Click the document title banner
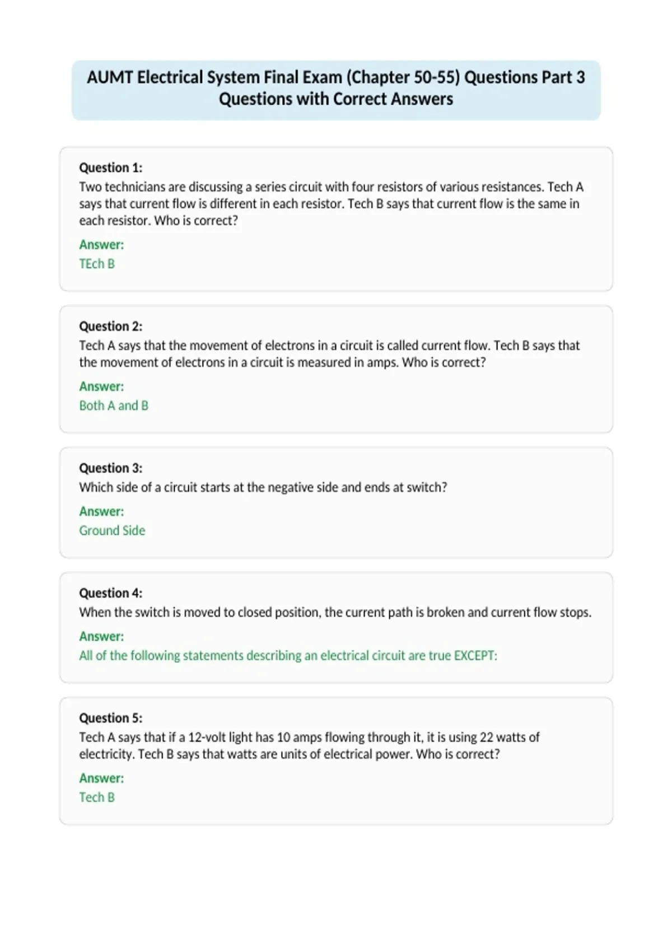Screen dimensions: 672x952 coord(336,90)
